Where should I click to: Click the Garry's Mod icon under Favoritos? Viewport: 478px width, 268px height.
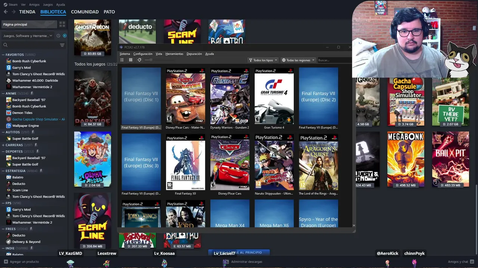[9, 67]
